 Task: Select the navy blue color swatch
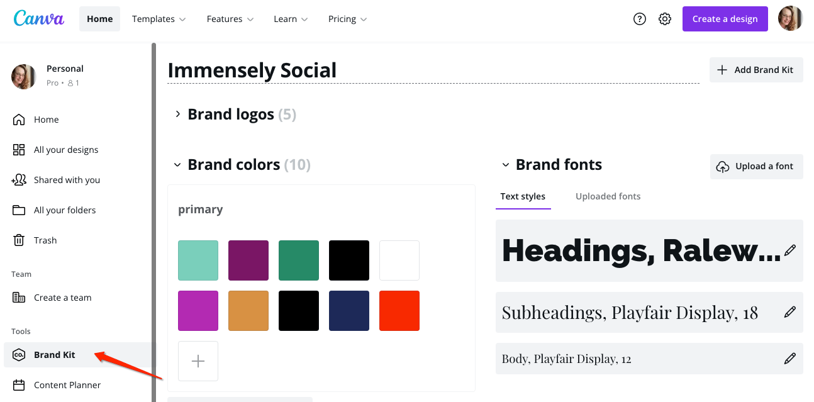pos(349,311)
